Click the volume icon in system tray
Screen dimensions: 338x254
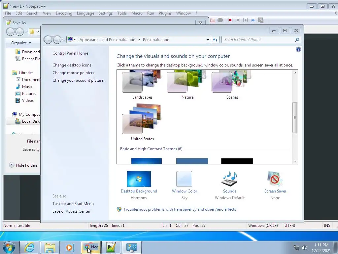305,248
